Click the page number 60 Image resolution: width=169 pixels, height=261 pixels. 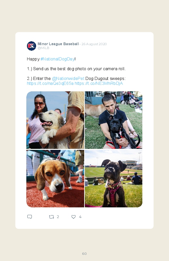coord(84,254)
